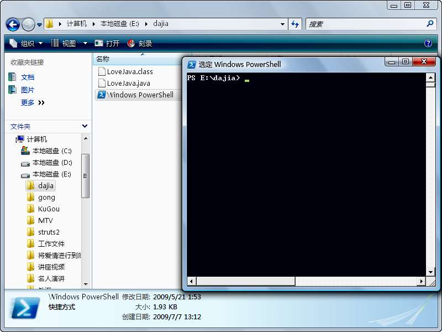The image size is (442, 332).
Task: Select the 计算机 breadcrumb segment
Action: point(77,24)
